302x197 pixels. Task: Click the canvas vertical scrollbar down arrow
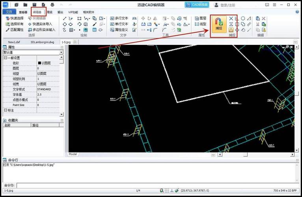296,150
